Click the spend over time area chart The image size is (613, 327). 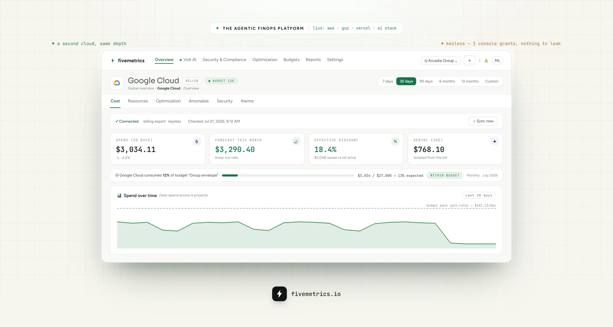(306, 234)
